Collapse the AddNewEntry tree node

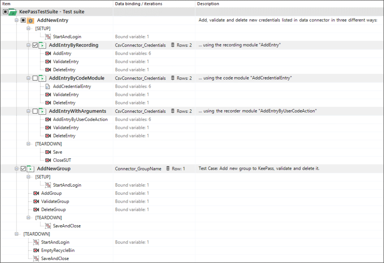point(16,20)
